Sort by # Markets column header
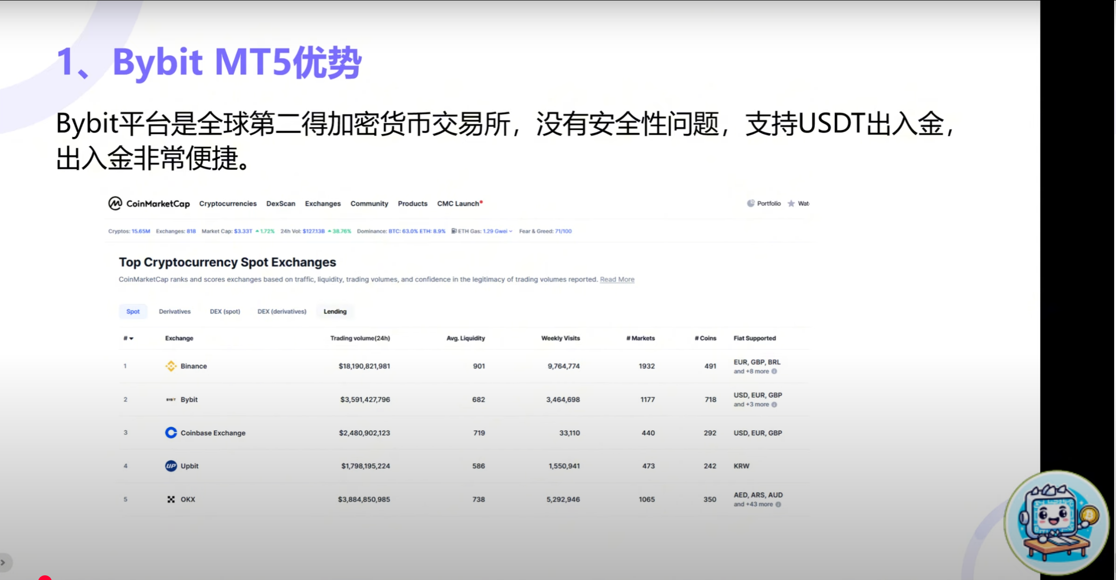This screenshot has width=1116, height=580. coord(640,338)
